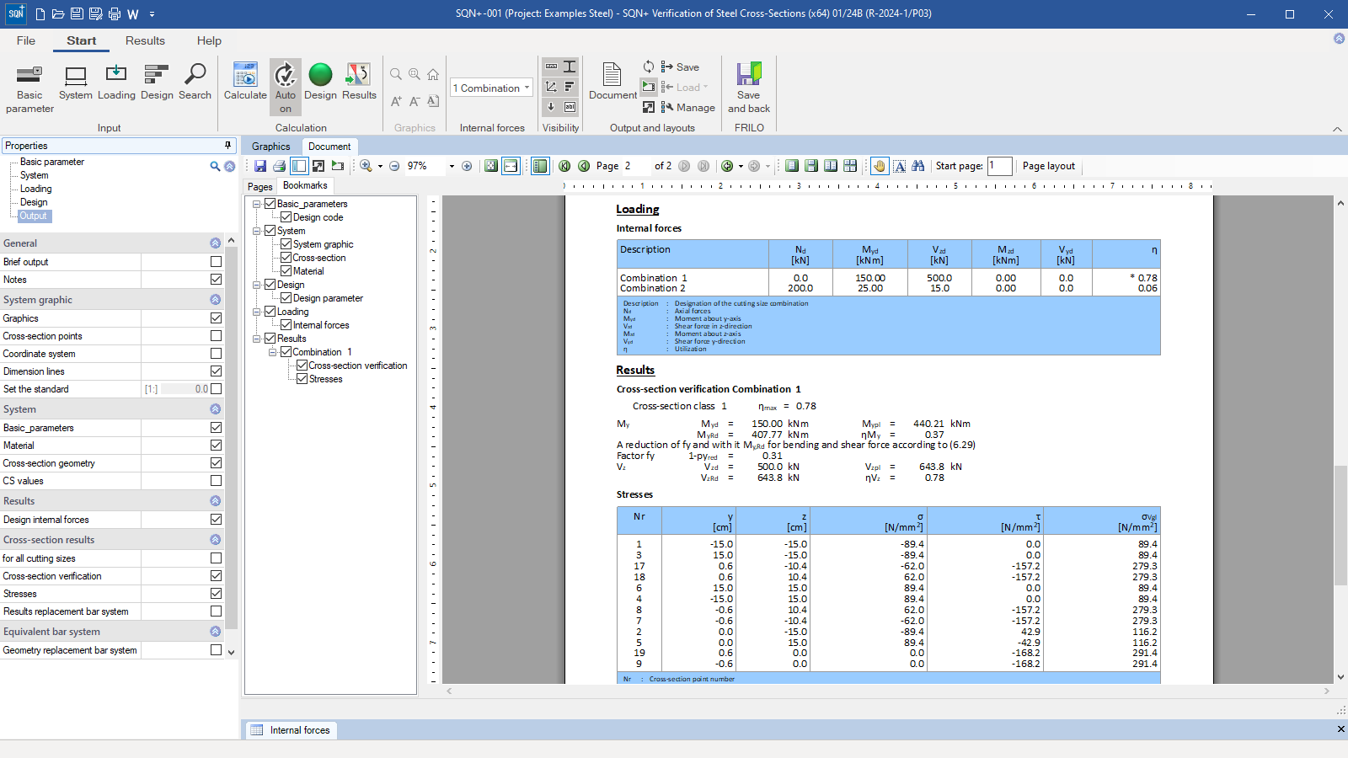Click Page layout button

[x=1049, y=166]
